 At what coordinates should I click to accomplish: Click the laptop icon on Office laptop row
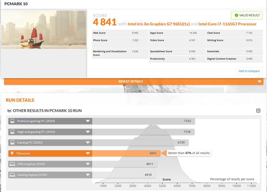(12, 164)
